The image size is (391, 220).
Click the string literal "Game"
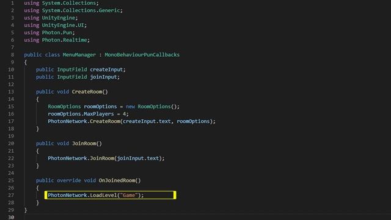[129, 196]
